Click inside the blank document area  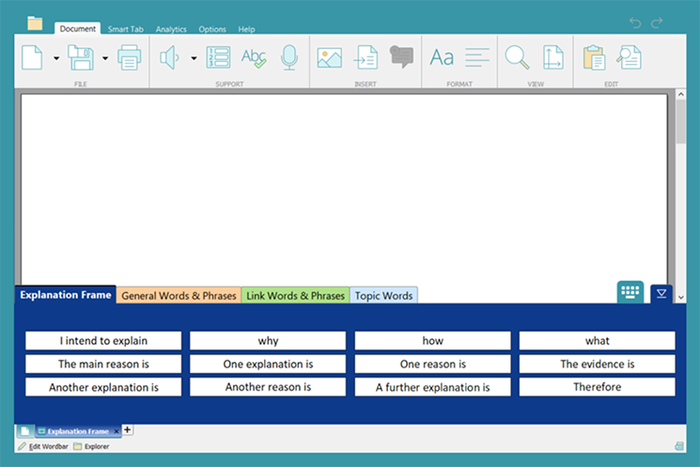pos(344,188)
